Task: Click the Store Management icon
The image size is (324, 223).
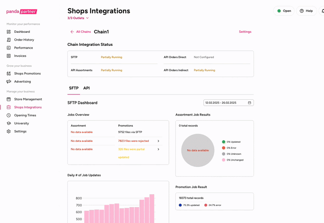Action: tap(9, 99)
